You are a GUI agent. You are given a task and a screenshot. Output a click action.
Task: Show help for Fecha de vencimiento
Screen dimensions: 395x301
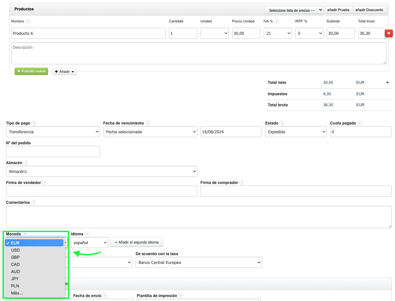(148, 124)
